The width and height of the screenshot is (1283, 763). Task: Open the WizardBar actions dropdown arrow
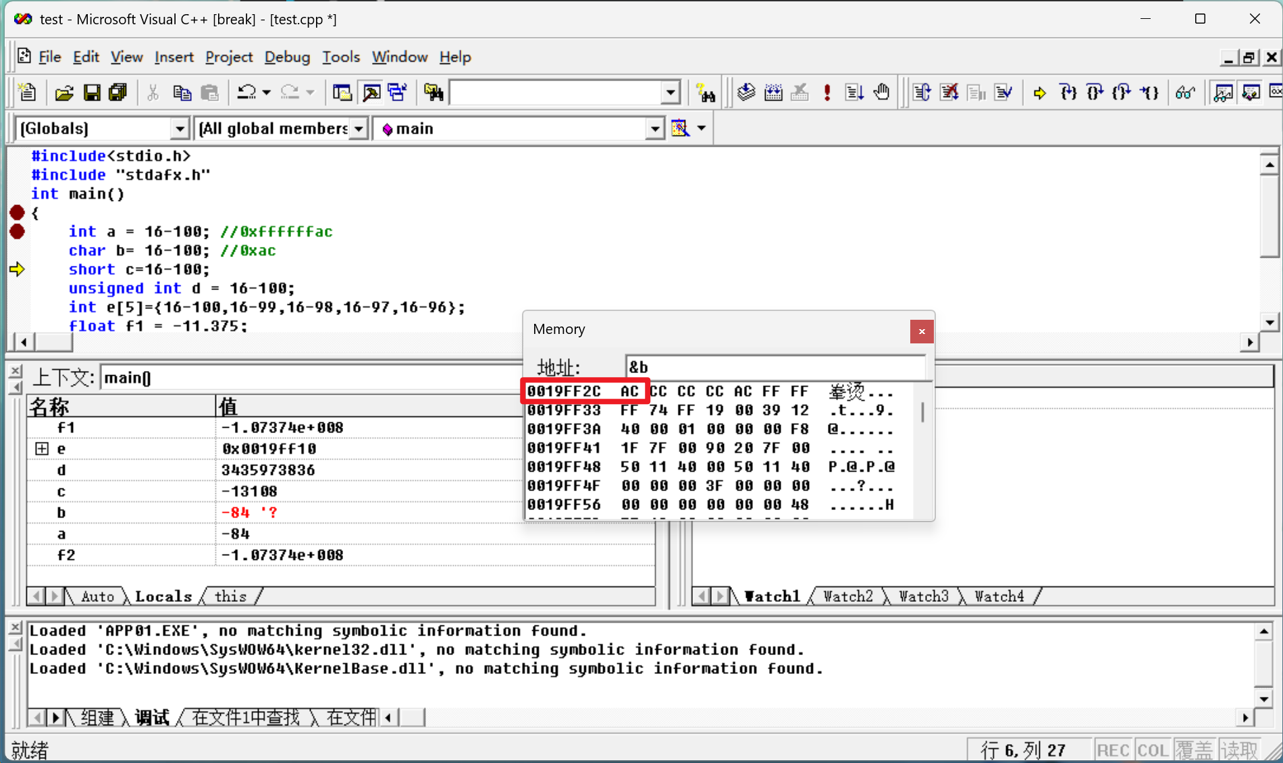point(702,128)
